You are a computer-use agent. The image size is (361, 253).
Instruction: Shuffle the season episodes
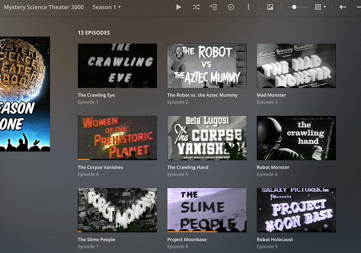pyautogui.click(x=196, y=7)
